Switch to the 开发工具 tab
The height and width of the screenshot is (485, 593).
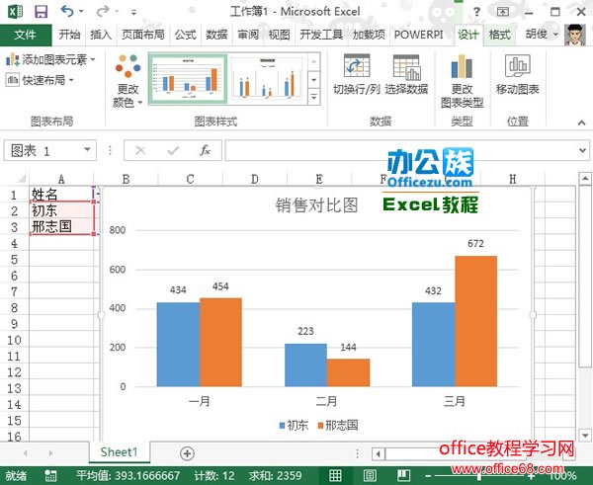[x=321, y=35]
